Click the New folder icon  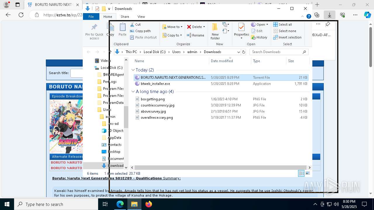pyautogui.click(x=215, y=31)
